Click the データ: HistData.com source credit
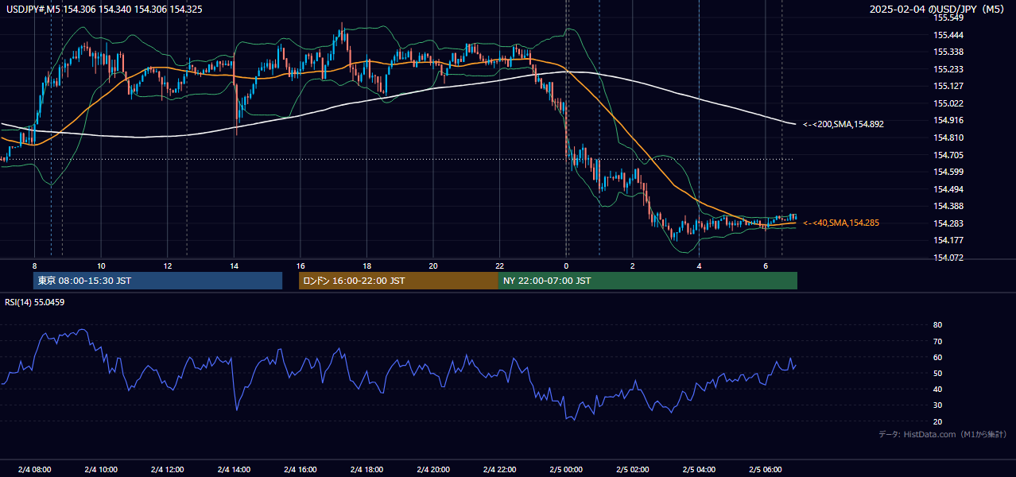Viewport: 1016px width, 477px height. [x=943, y=434]
